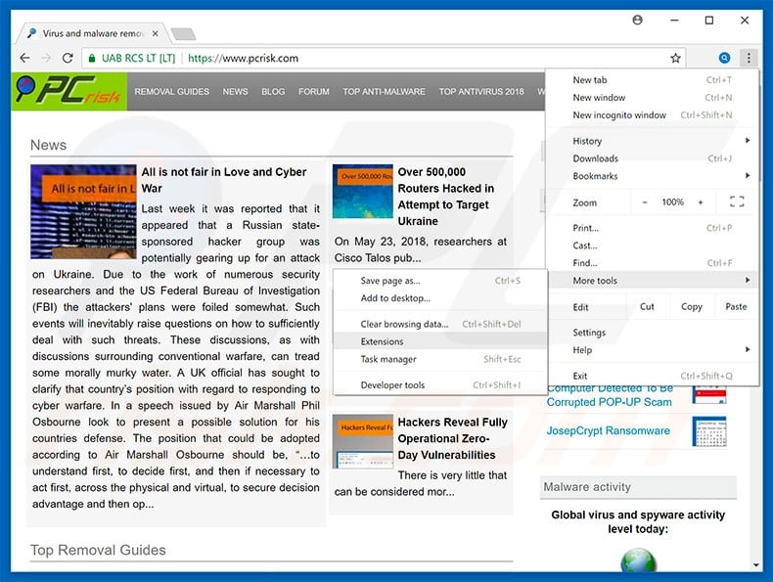Open Extensions from More tools submenu

(440, 341)
